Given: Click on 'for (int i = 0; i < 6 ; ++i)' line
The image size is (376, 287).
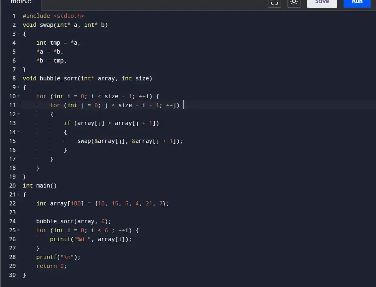Looking at the screenshot, I should (x=88, y=230).
